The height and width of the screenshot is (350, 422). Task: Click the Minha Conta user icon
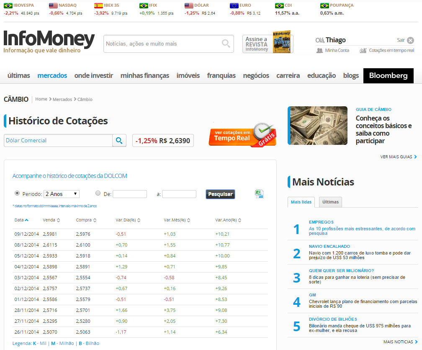tap(319, 50)
